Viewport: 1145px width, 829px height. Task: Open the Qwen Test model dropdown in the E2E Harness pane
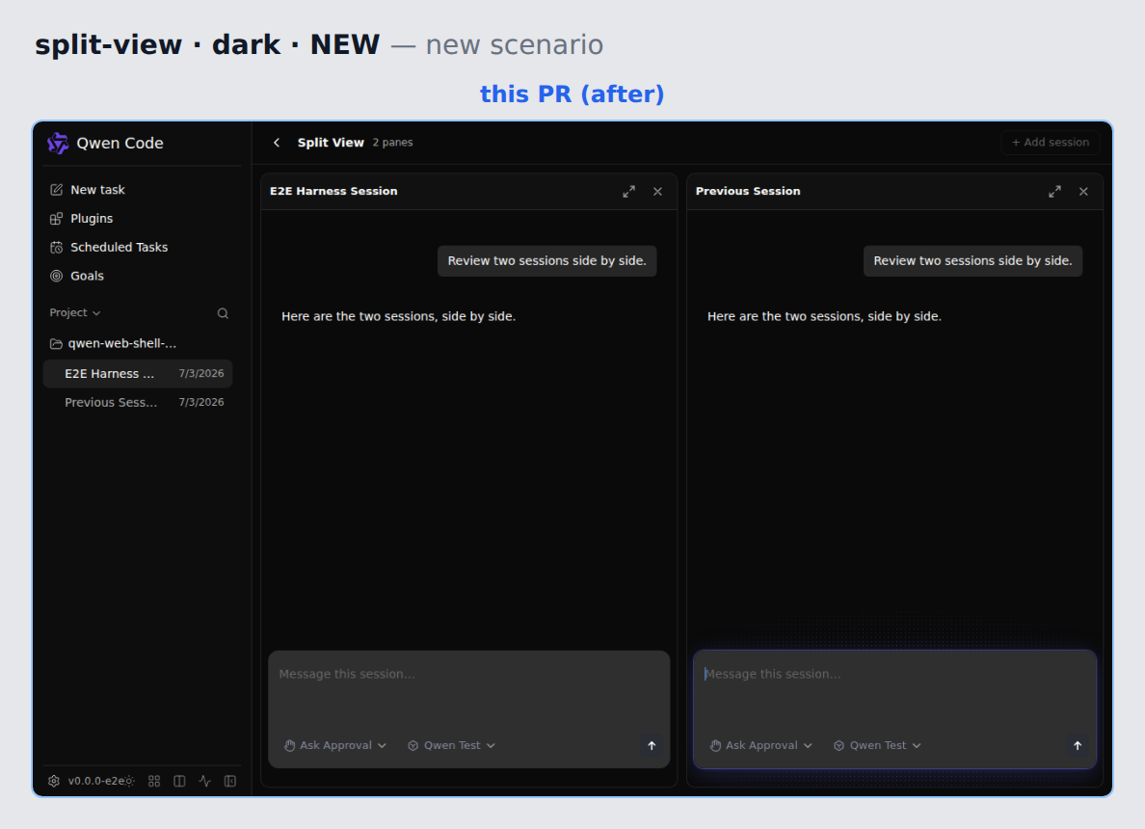point(451,746)
